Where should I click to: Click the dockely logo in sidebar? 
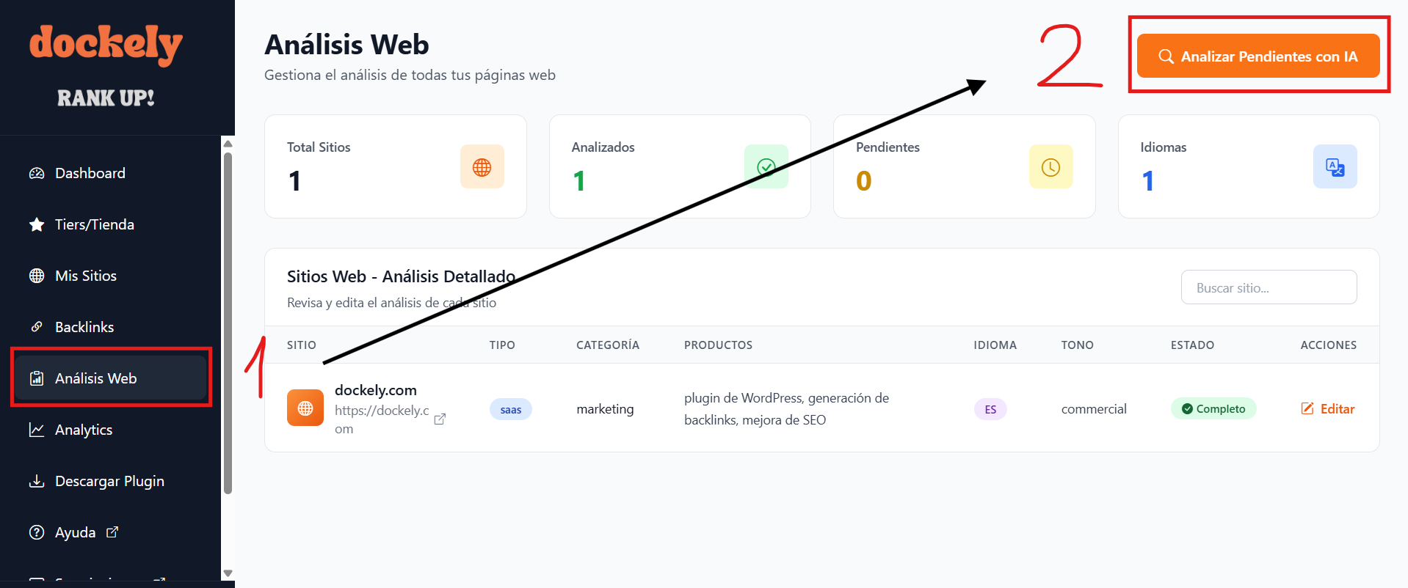pos(106,44)
